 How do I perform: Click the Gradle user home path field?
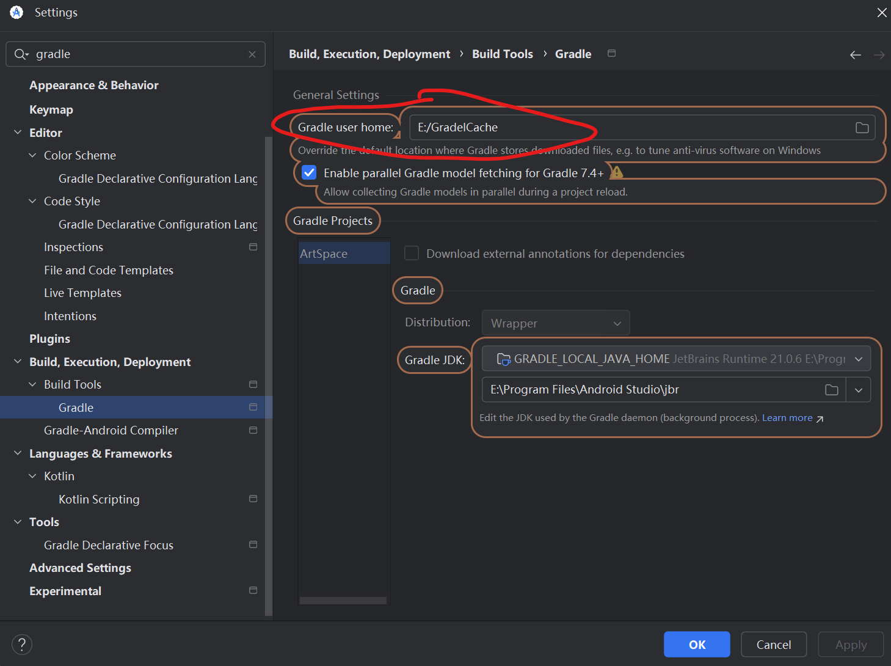[642, 128]
